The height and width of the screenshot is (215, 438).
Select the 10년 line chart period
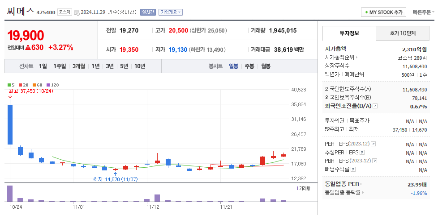click(140, 66)
